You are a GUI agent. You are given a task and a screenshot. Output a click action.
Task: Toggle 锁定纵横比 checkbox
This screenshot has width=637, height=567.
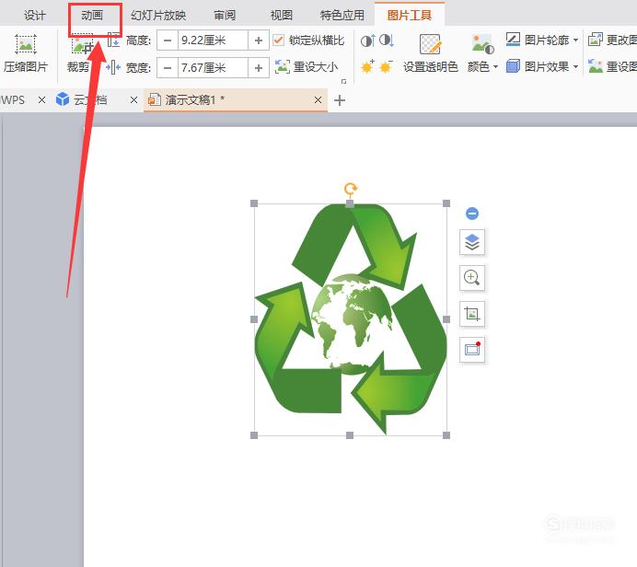(278, 40)
